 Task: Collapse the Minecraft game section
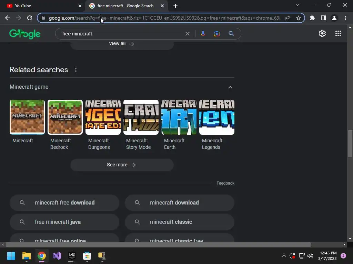[230, 87]
